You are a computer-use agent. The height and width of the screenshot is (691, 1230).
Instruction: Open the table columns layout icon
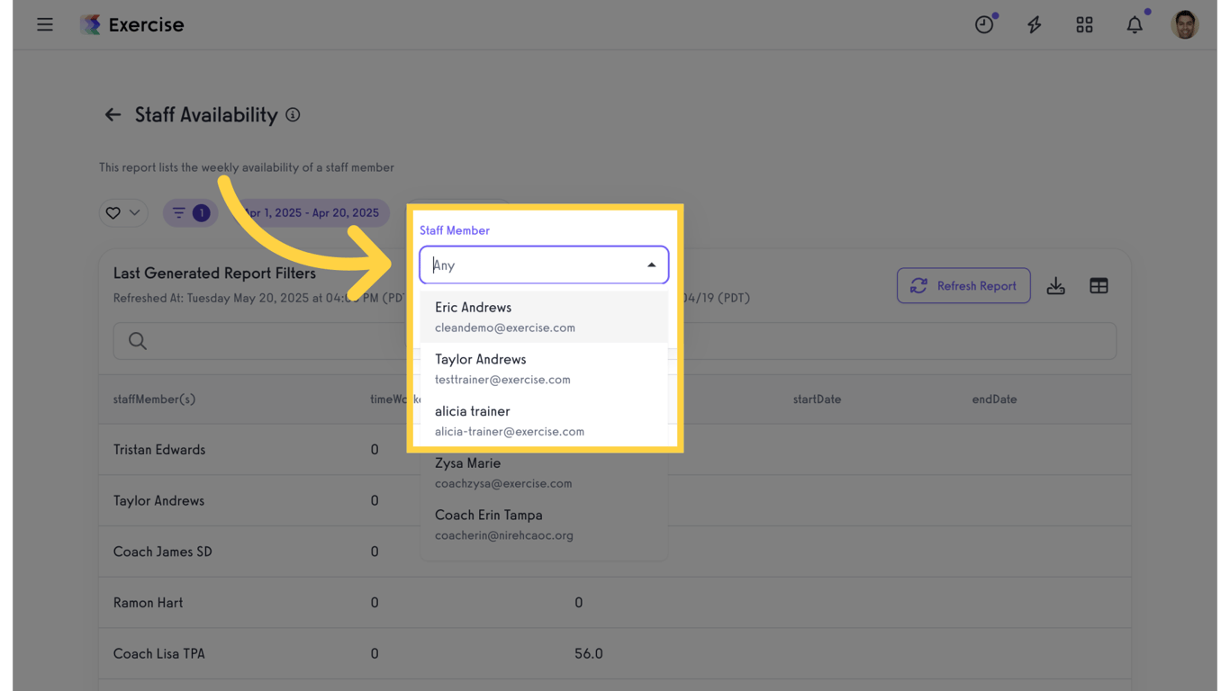click(x=1099, y=286)
